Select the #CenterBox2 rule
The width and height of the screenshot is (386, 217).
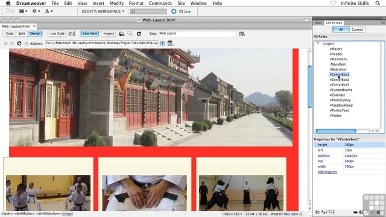point(339,80)
